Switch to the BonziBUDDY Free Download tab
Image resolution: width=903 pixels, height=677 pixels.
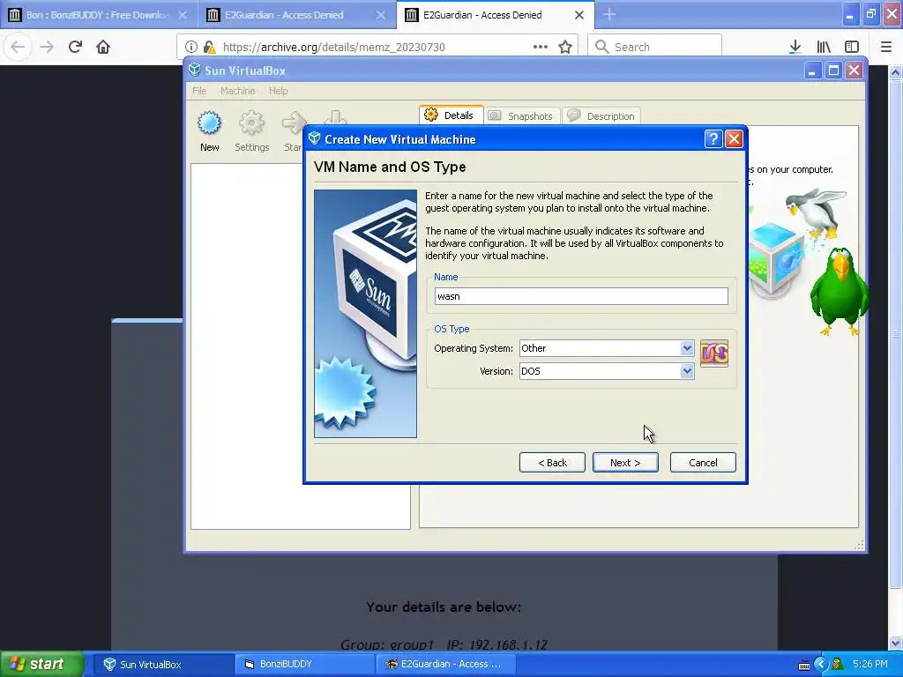point(98,15)
